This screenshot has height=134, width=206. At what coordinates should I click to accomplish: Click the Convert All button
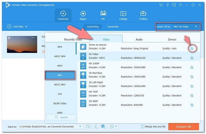click(x=183, y=127)
